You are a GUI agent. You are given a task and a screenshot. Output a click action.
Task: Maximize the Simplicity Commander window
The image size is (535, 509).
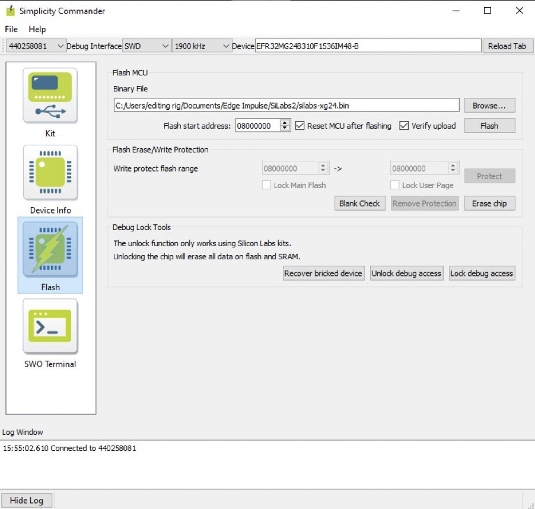(488, 11)
